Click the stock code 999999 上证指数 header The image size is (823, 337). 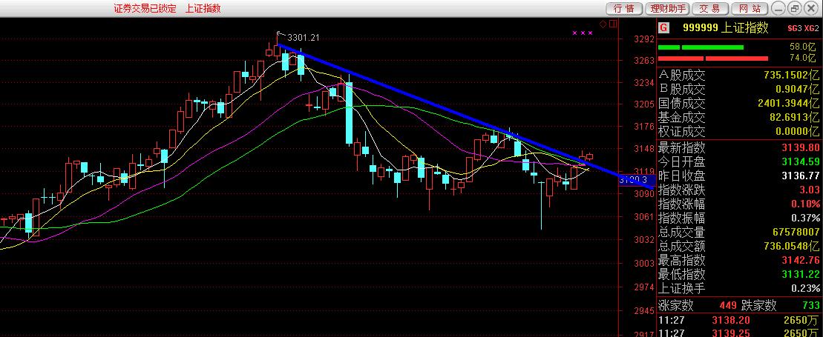(x=725, y=28)
